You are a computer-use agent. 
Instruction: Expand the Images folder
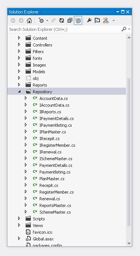(19, 65)
